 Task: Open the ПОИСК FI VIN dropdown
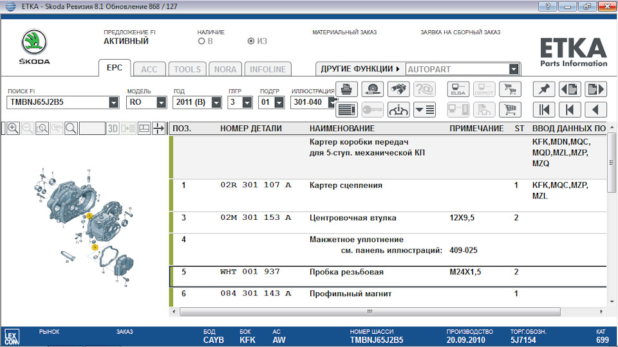pos(113,103)
